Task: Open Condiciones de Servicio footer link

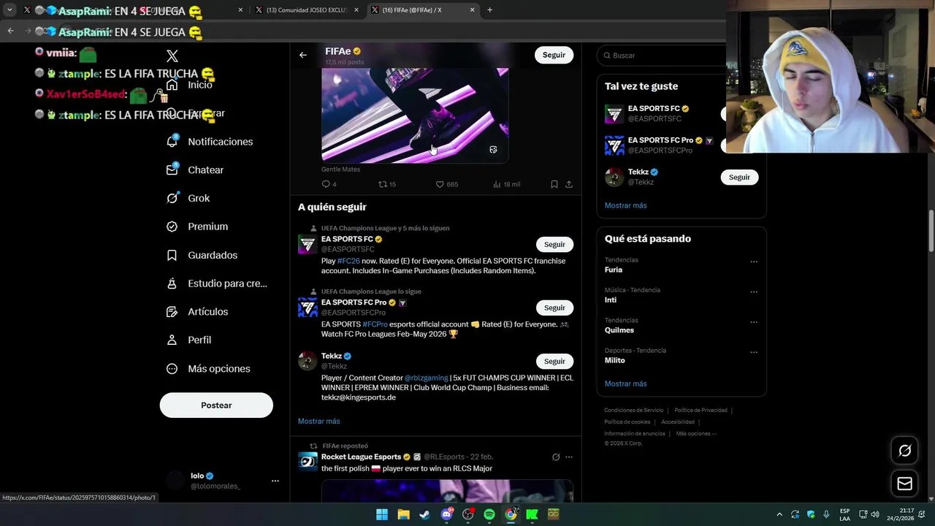Action: coord(633,411)
